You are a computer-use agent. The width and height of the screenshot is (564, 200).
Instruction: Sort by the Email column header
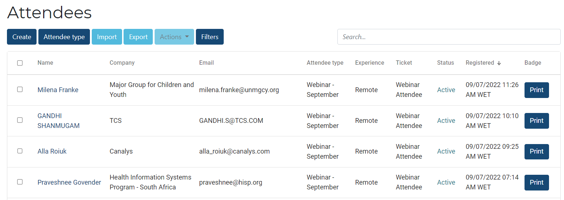207,63
